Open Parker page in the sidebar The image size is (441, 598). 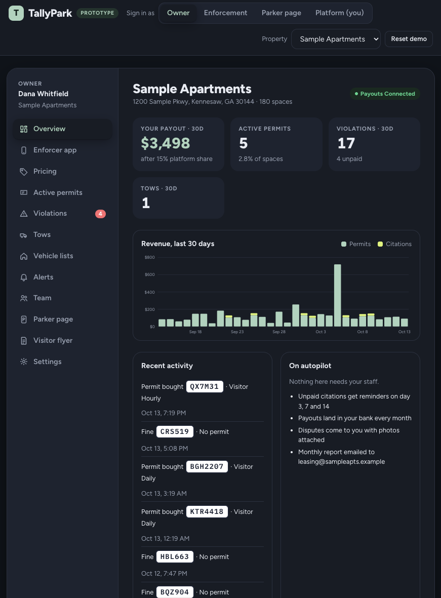[63, 320]
